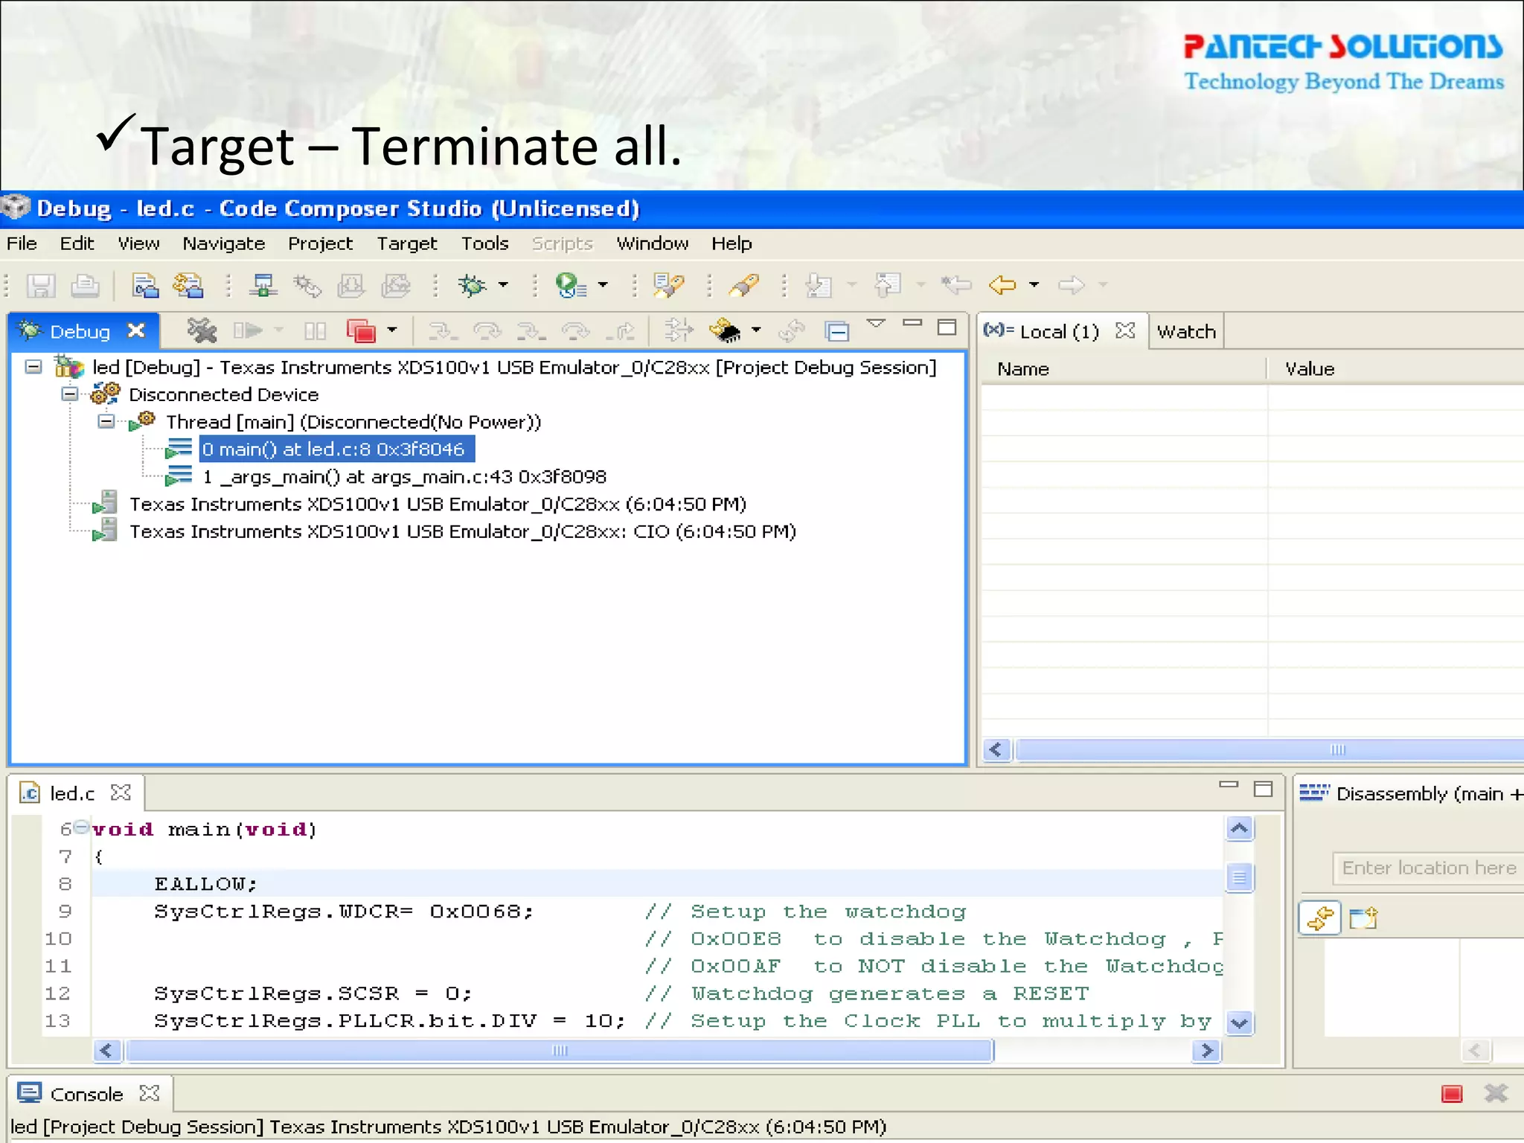Select the C28xx: CIO (6:04:50 PM) entry
1524x1143 pixels.
[x=463, y=531]
